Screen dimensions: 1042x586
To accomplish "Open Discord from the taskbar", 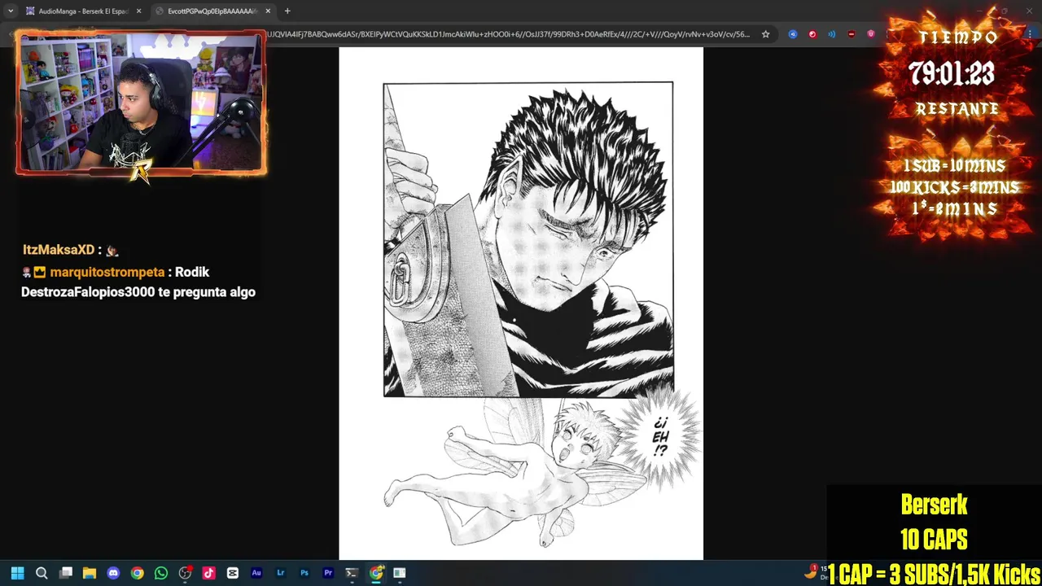I will point(113,573).
